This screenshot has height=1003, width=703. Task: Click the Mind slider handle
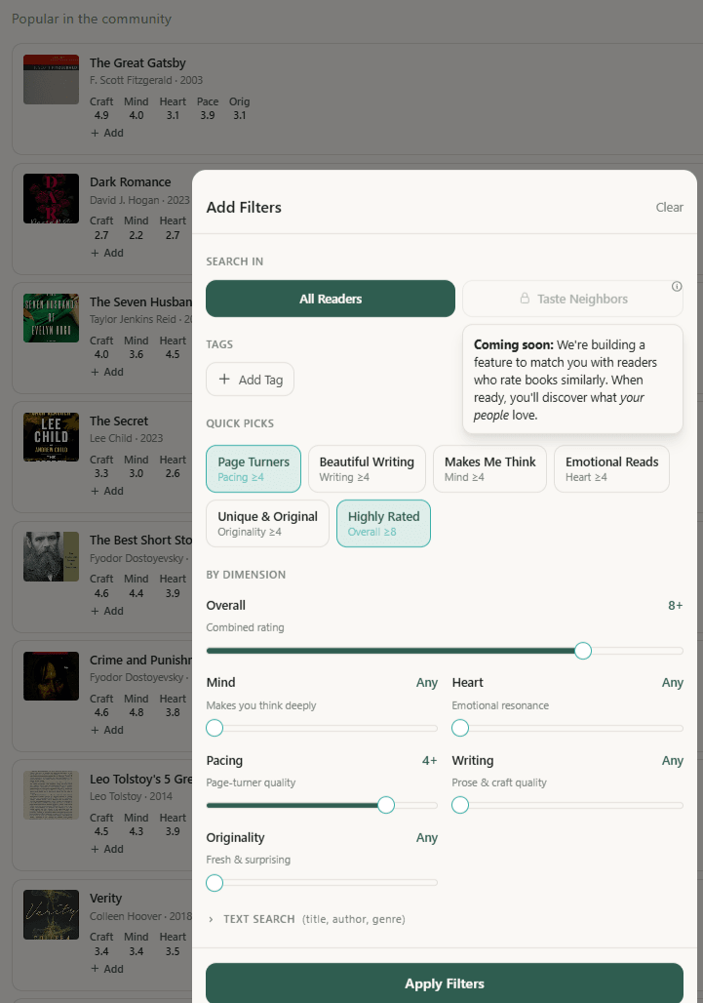tap(215, 728)
